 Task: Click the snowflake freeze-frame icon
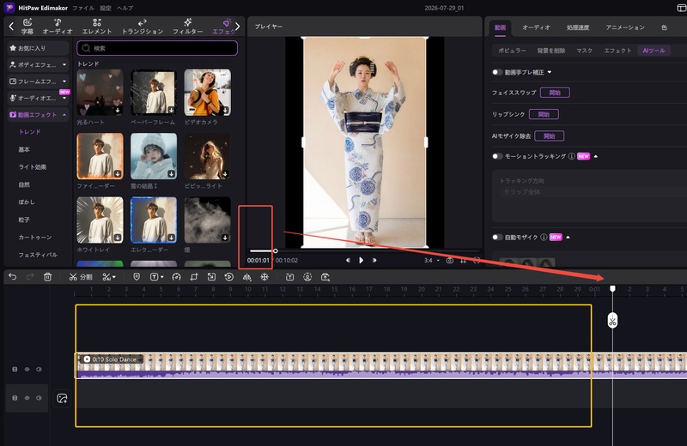click(264, 277)
